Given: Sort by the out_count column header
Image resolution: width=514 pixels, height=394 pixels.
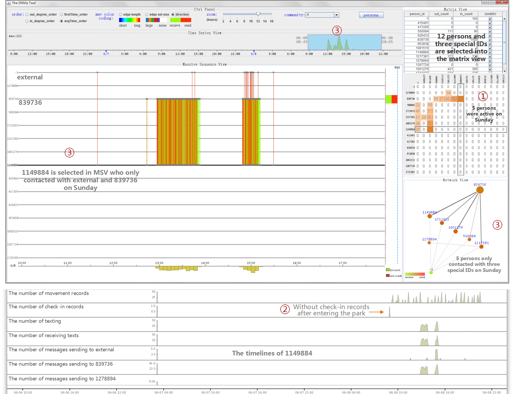Looking at the screenshot, I should pos(441,14).
